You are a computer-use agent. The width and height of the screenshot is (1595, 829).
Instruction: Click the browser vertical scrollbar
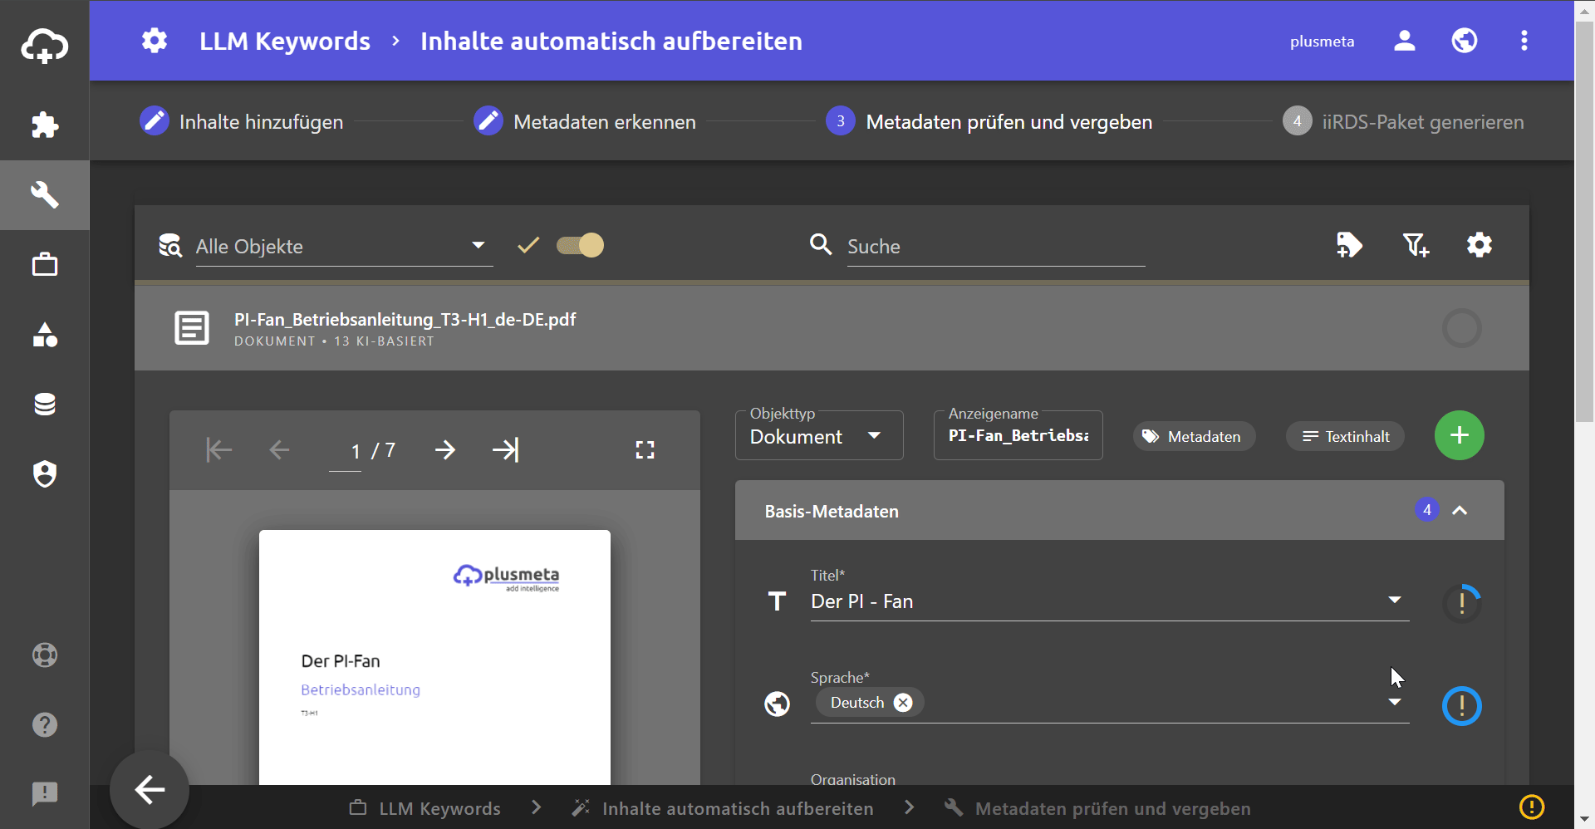pyautogui.click(x=1585, y=220)
